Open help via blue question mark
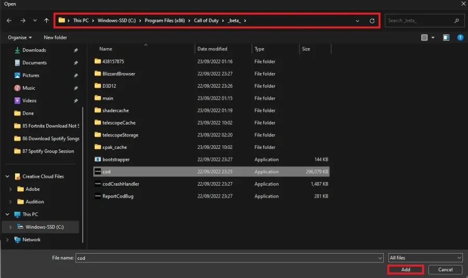The width and height of the screenshot is (468, 278). click(460, 37)
